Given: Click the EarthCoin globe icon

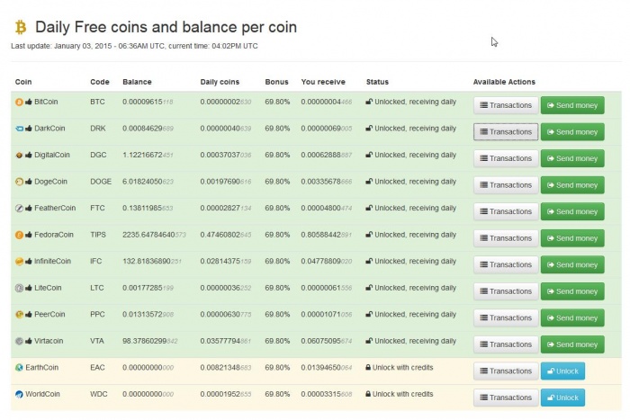Looking at the screenshot, I should tap(19, 367).
